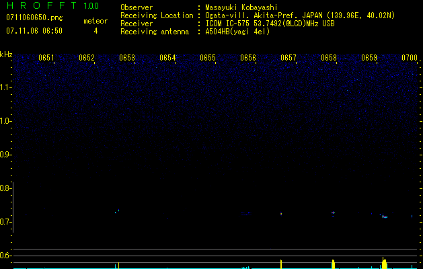The image size is (423, 269).
Task: Click the date stamp 07.11.06 06:50
Action: pos(34,31)
